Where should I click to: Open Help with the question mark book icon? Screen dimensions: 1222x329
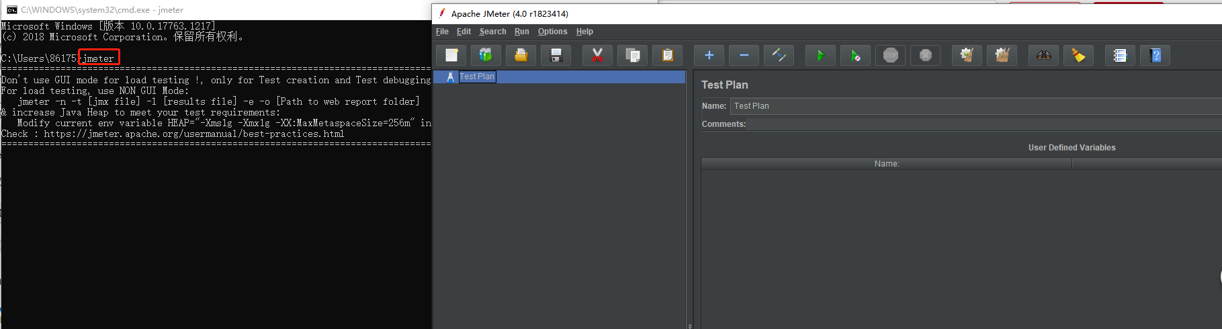tap(1155, 55)
